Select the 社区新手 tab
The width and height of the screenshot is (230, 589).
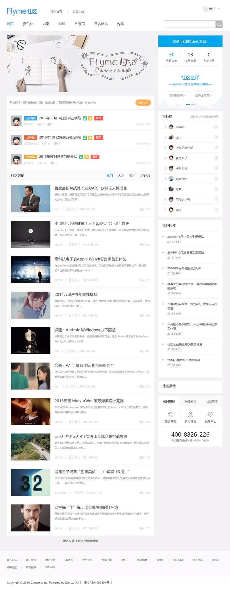[x=212, y=401]
